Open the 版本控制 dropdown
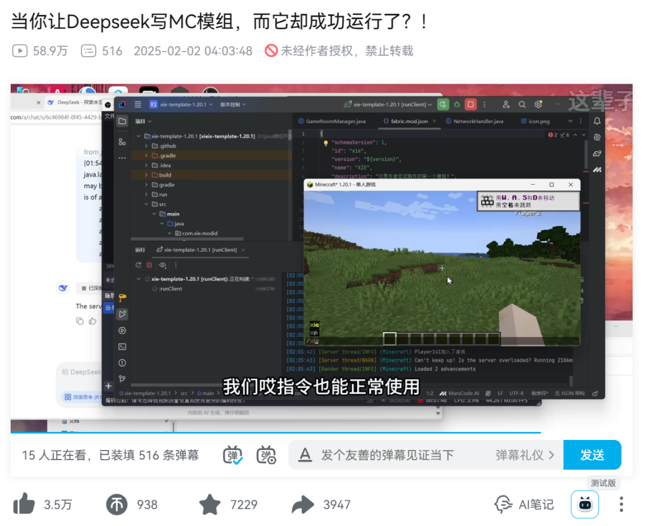 pos(232,104)
